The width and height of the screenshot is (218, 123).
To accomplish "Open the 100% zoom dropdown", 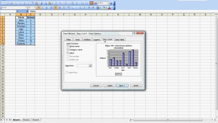I will [108, 3].
